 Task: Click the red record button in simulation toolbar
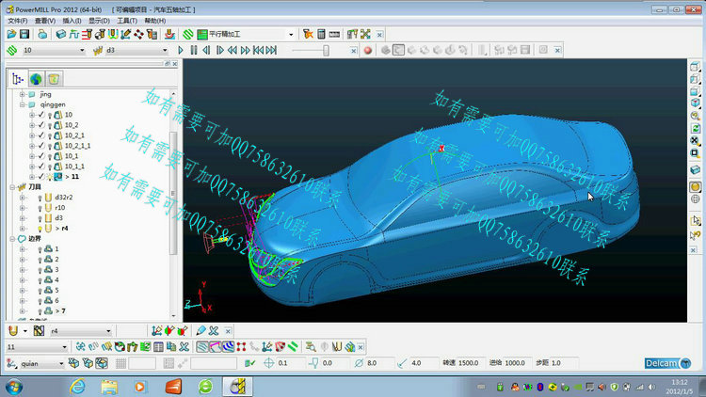coord(368,51)
